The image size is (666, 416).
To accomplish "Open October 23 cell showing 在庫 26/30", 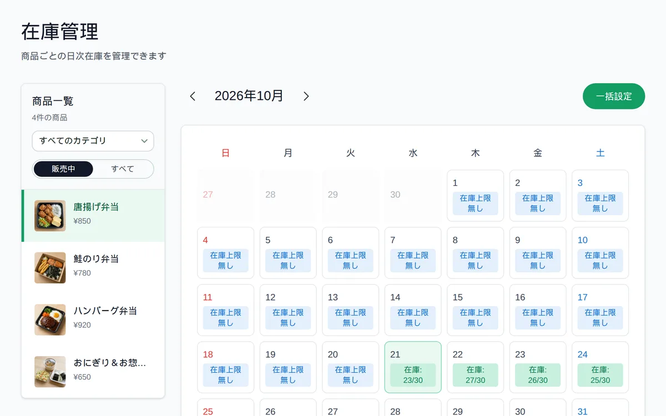I will click(x=538, y=367).
